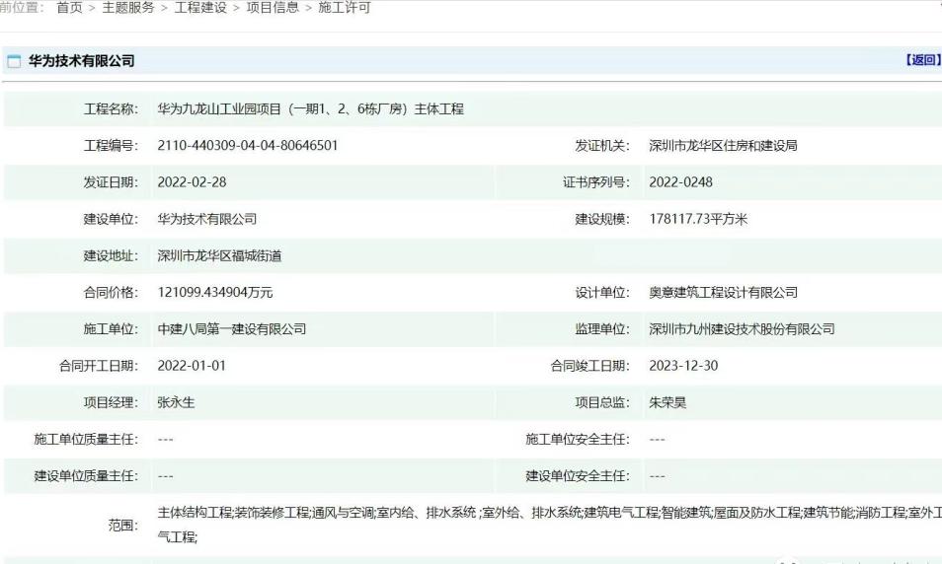Click the 合同竣工日期 label
This screenshot has width=942, height=564.
[589, 366]
